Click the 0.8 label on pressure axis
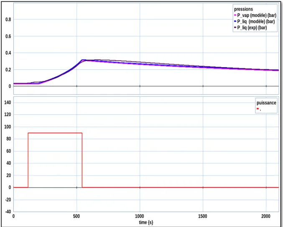The image size is (283, 227). coord(8,20)
